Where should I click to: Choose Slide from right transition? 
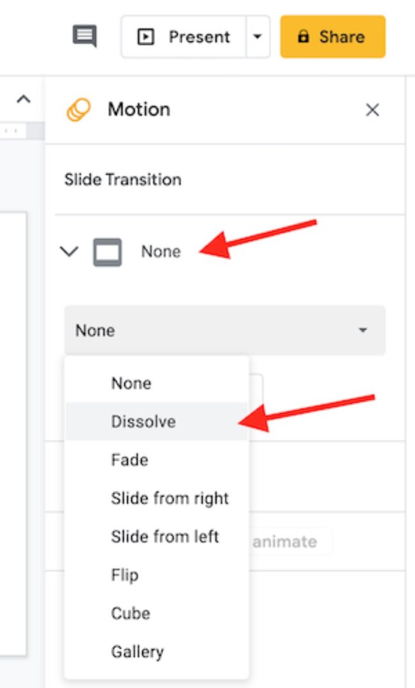coord(170,498)
